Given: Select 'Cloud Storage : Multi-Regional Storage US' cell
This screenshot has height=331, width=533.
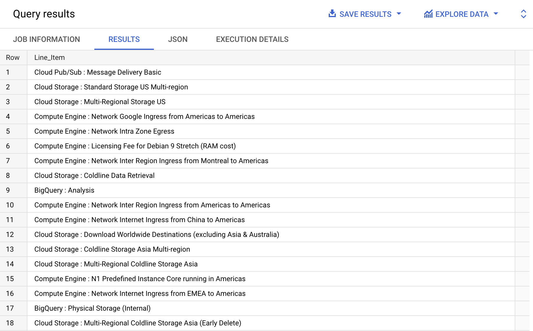Looking at the screenshot, I should pyautogui.click(x=271, y=102).
